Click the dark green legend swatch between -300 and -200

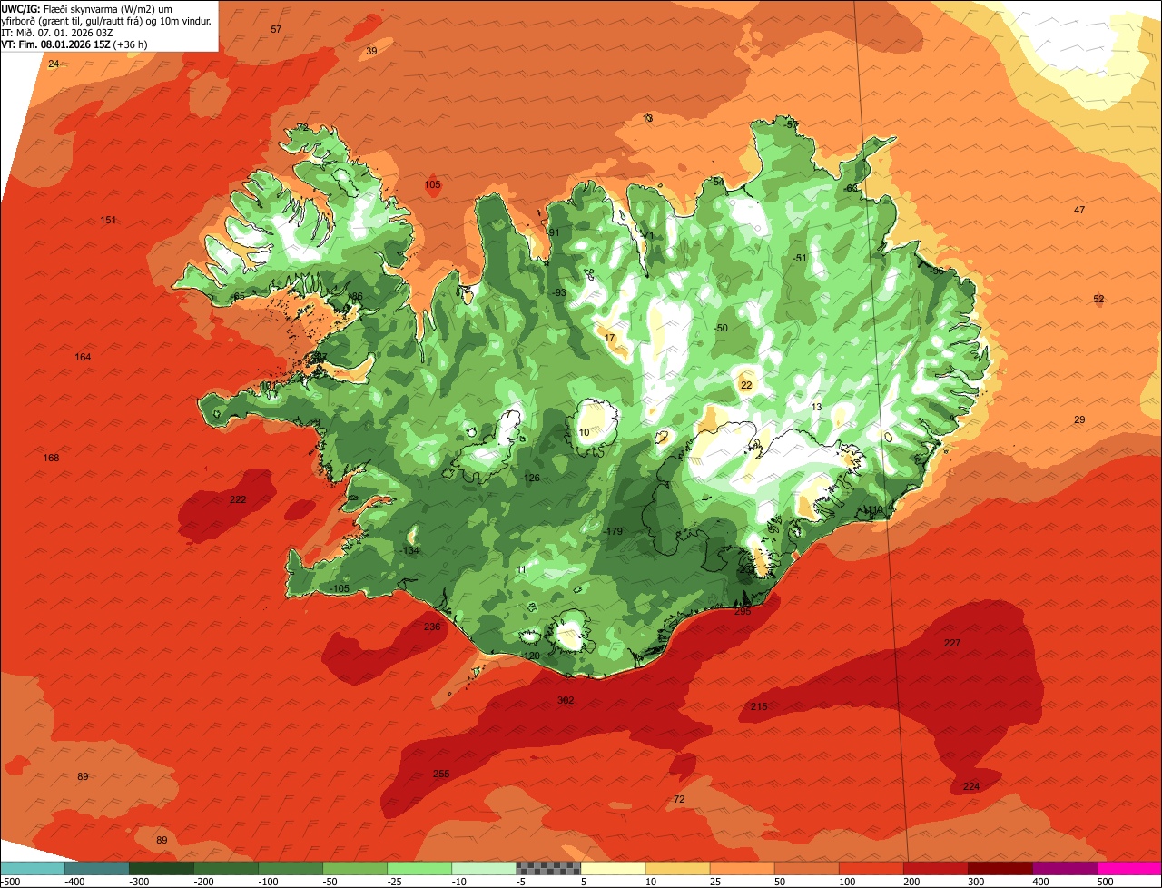point(161,868)
